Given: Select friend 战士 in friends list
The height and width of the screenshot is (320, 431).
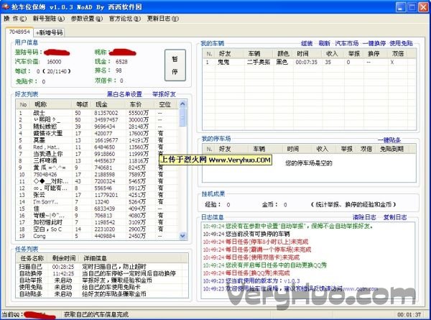Looking at the screenshot, I should tap(39, 113).
